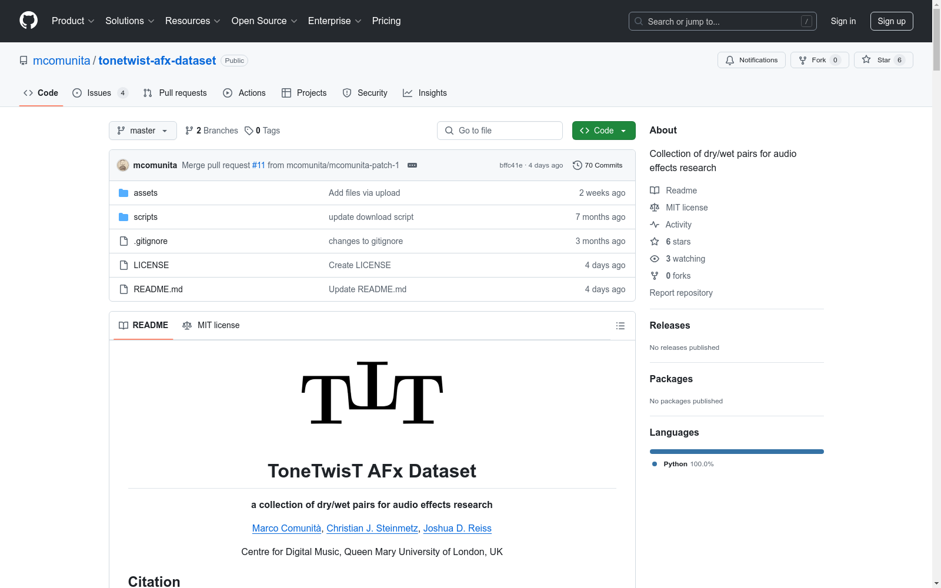Click the Fork icon button

(803, 60)
